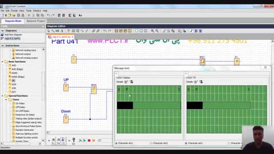Collapse the Special functions folder
Viewport: 274px width, 154px height.
click(x=2, y=96)
